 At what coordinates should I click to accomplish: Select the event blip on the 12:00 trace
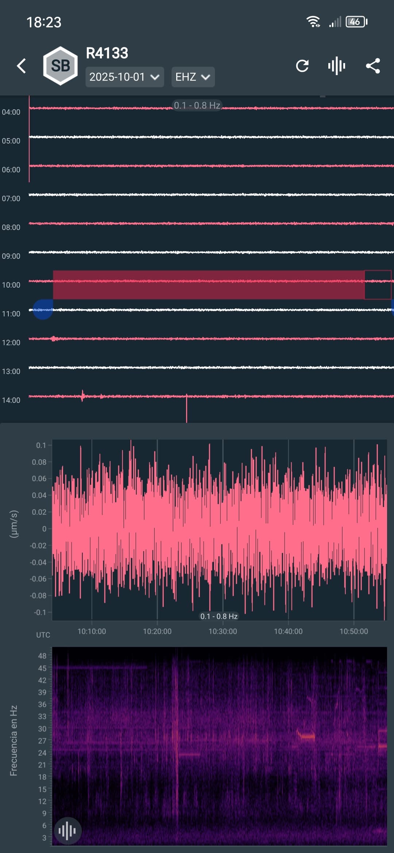tap(54, 339)
